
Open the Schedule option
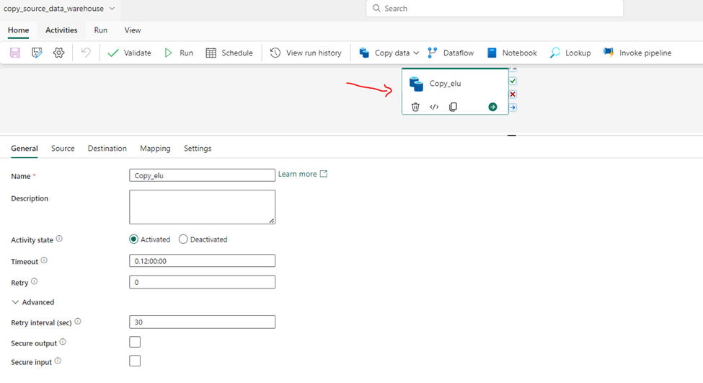[x=229, y=53]
